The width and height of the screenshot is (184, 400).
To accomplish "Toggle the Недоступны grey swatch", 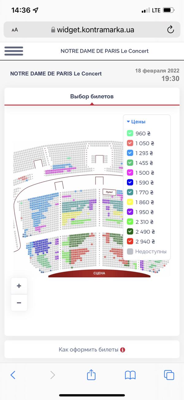I will tap(130, 251).
